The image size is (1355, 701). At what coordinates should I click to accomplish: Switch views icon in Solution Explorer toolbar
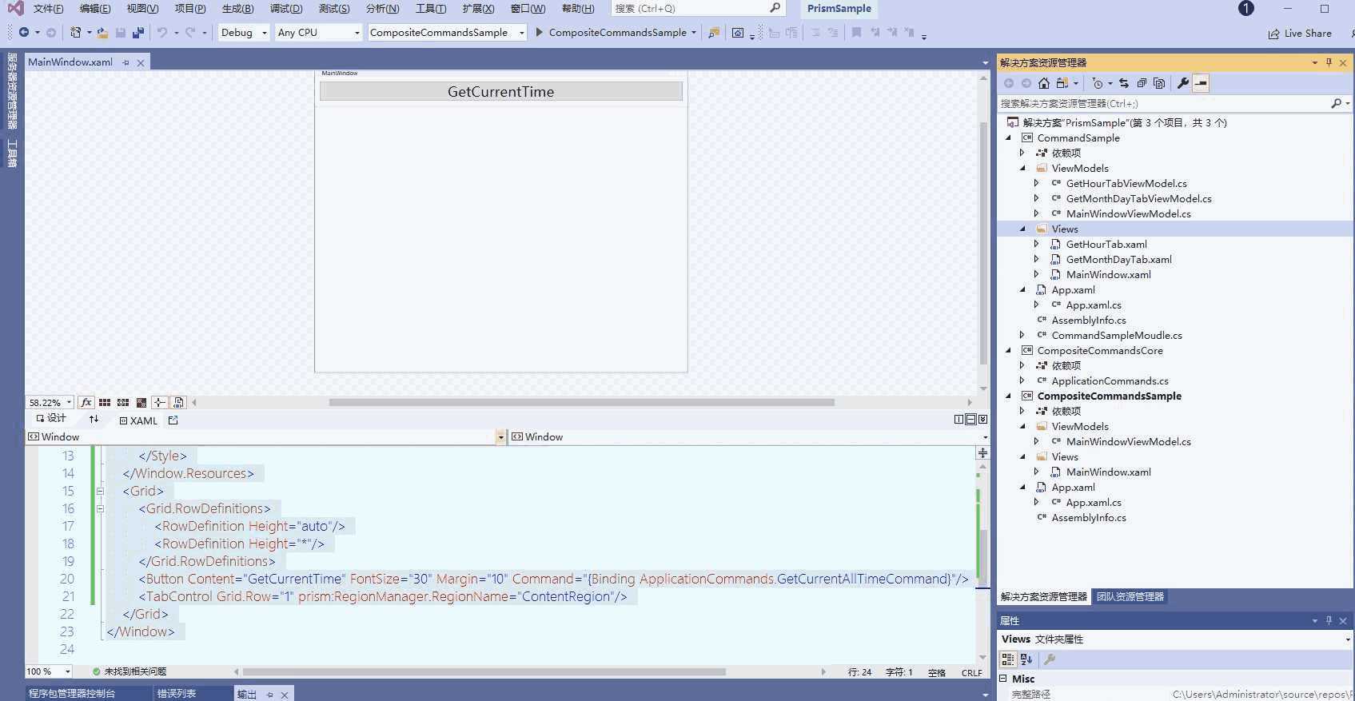1062,83
